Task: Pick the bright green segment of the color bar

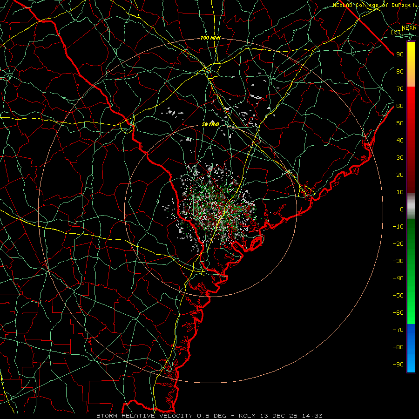Action: tap(411, 307)
